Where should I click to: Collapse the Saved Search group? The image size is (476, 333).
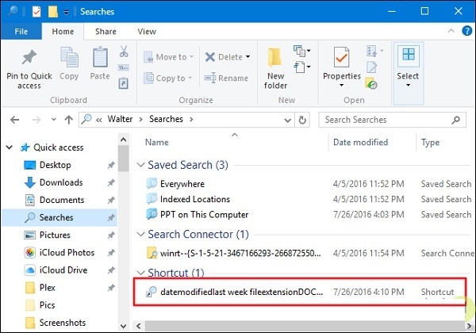(140, 166)
